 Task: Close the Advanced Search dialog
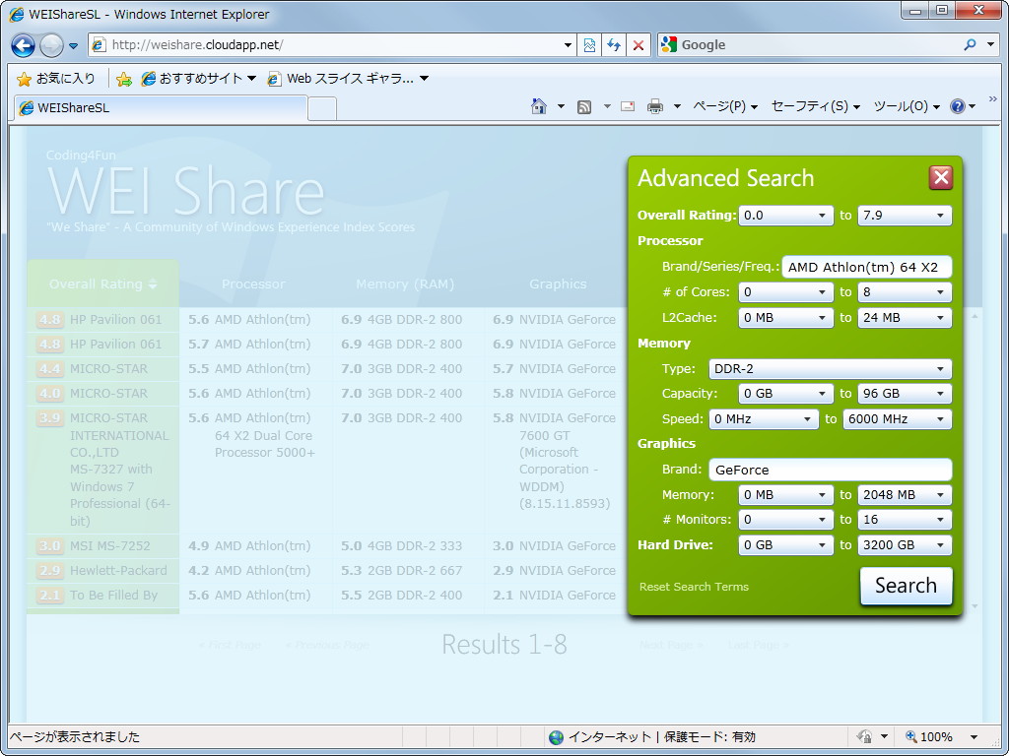(941, 177)
